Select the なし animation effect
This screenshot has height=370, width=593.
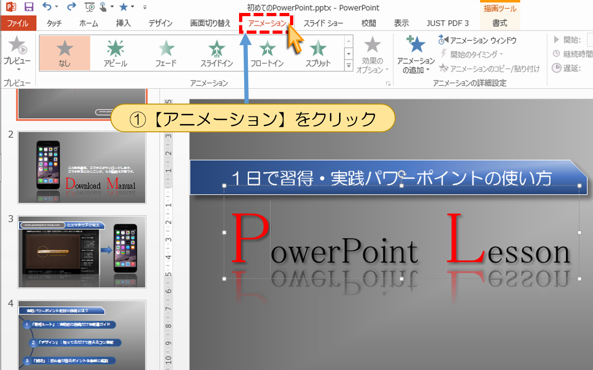click(65, 53)
